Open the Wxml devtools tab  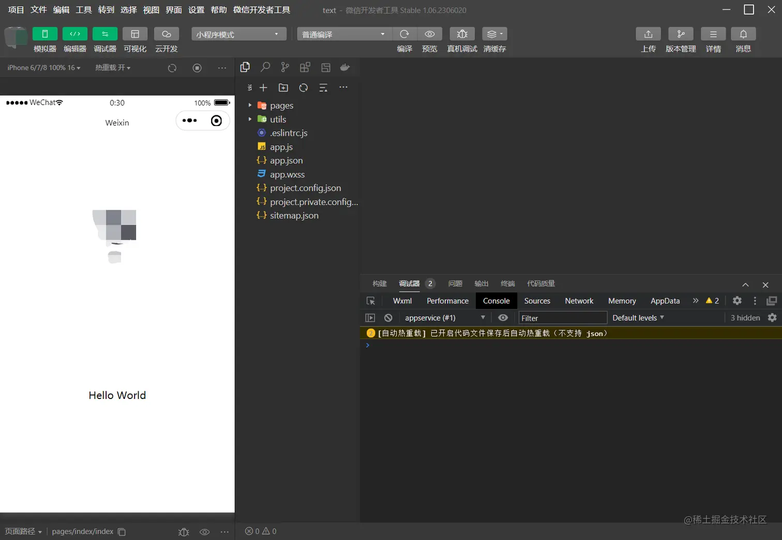point(402,301)
